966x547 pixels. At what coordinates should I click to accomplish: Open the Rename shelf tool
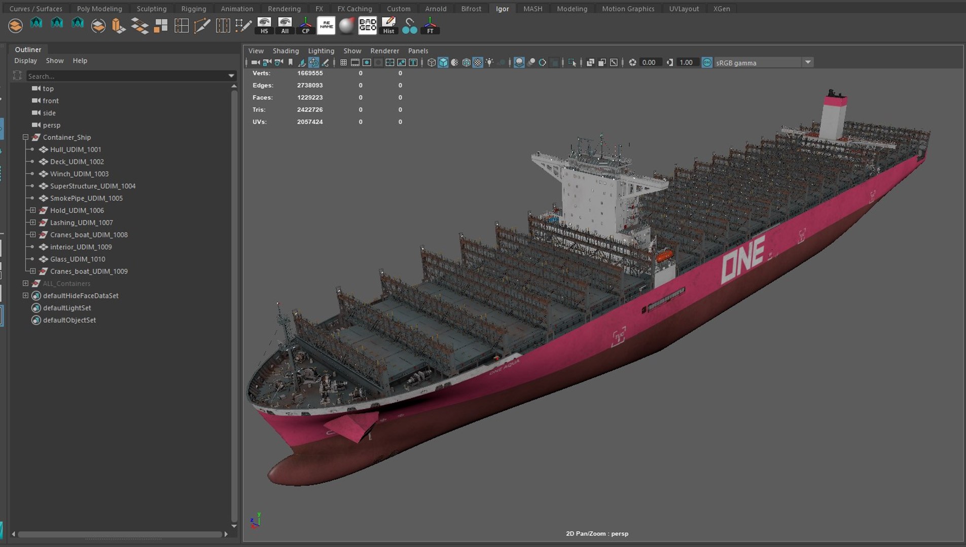click(x=326, y=25)
